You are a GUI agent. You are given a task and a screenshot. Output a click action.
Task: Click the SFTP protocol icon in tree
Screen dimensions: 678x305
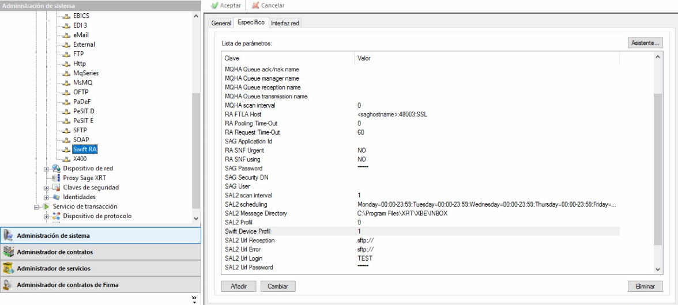pos(66,131)
